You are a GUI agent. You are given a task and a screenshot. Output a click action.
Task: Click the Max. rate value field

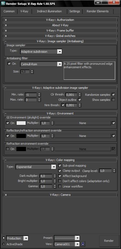click(x=31, y=100)
